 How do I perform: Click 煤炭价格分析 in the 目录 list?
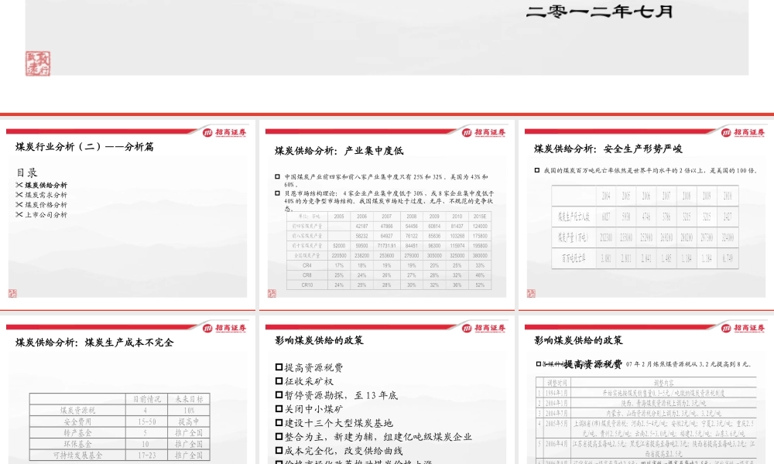coord(46,205)
